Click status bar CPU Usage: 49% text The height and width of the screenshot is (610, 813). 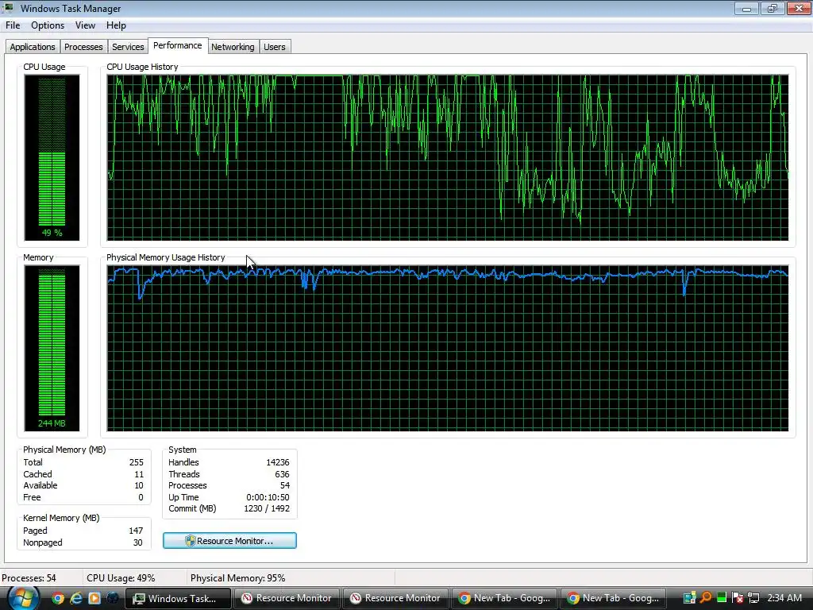click(121, 578)
